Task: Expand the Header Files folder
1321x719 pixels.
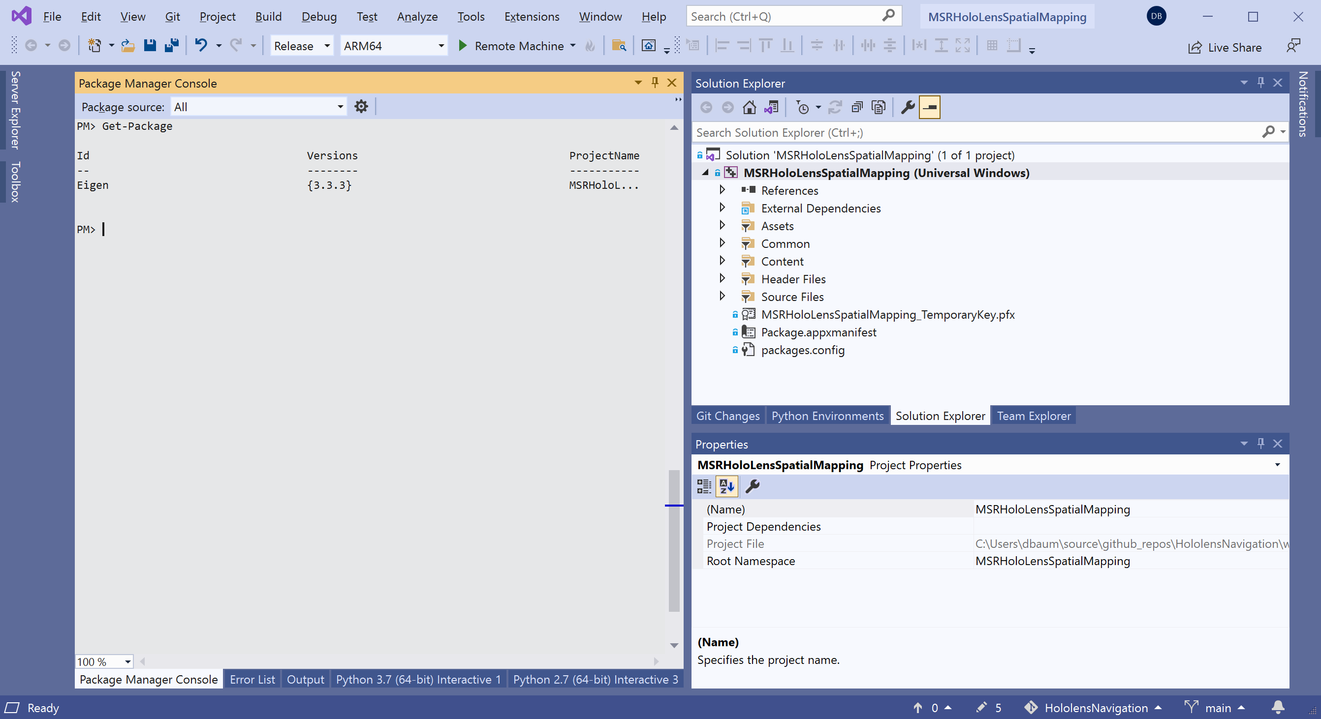Action: pos(721,279)
